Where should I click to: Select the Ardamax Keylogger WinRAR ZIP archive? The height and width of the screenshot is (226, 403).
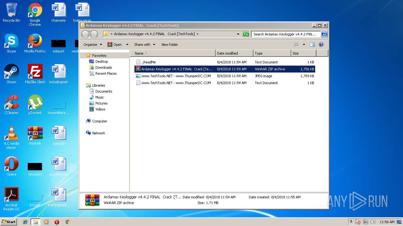click(225, 69)
